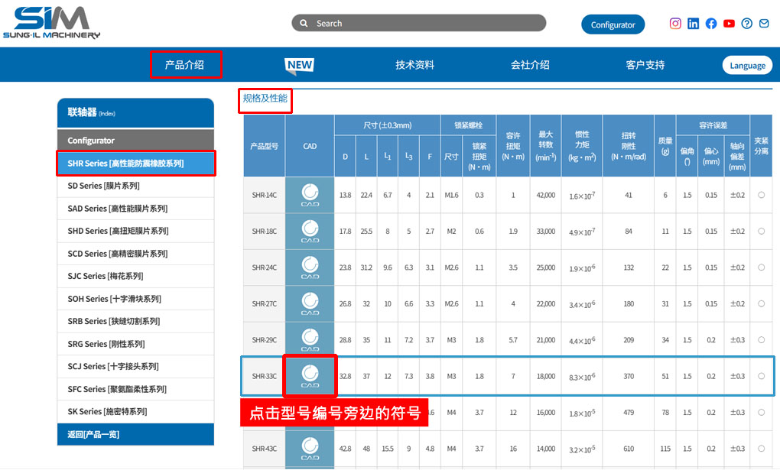Open the 会社介绍 menu
The image size is (780, 470).
pos(530,65)
